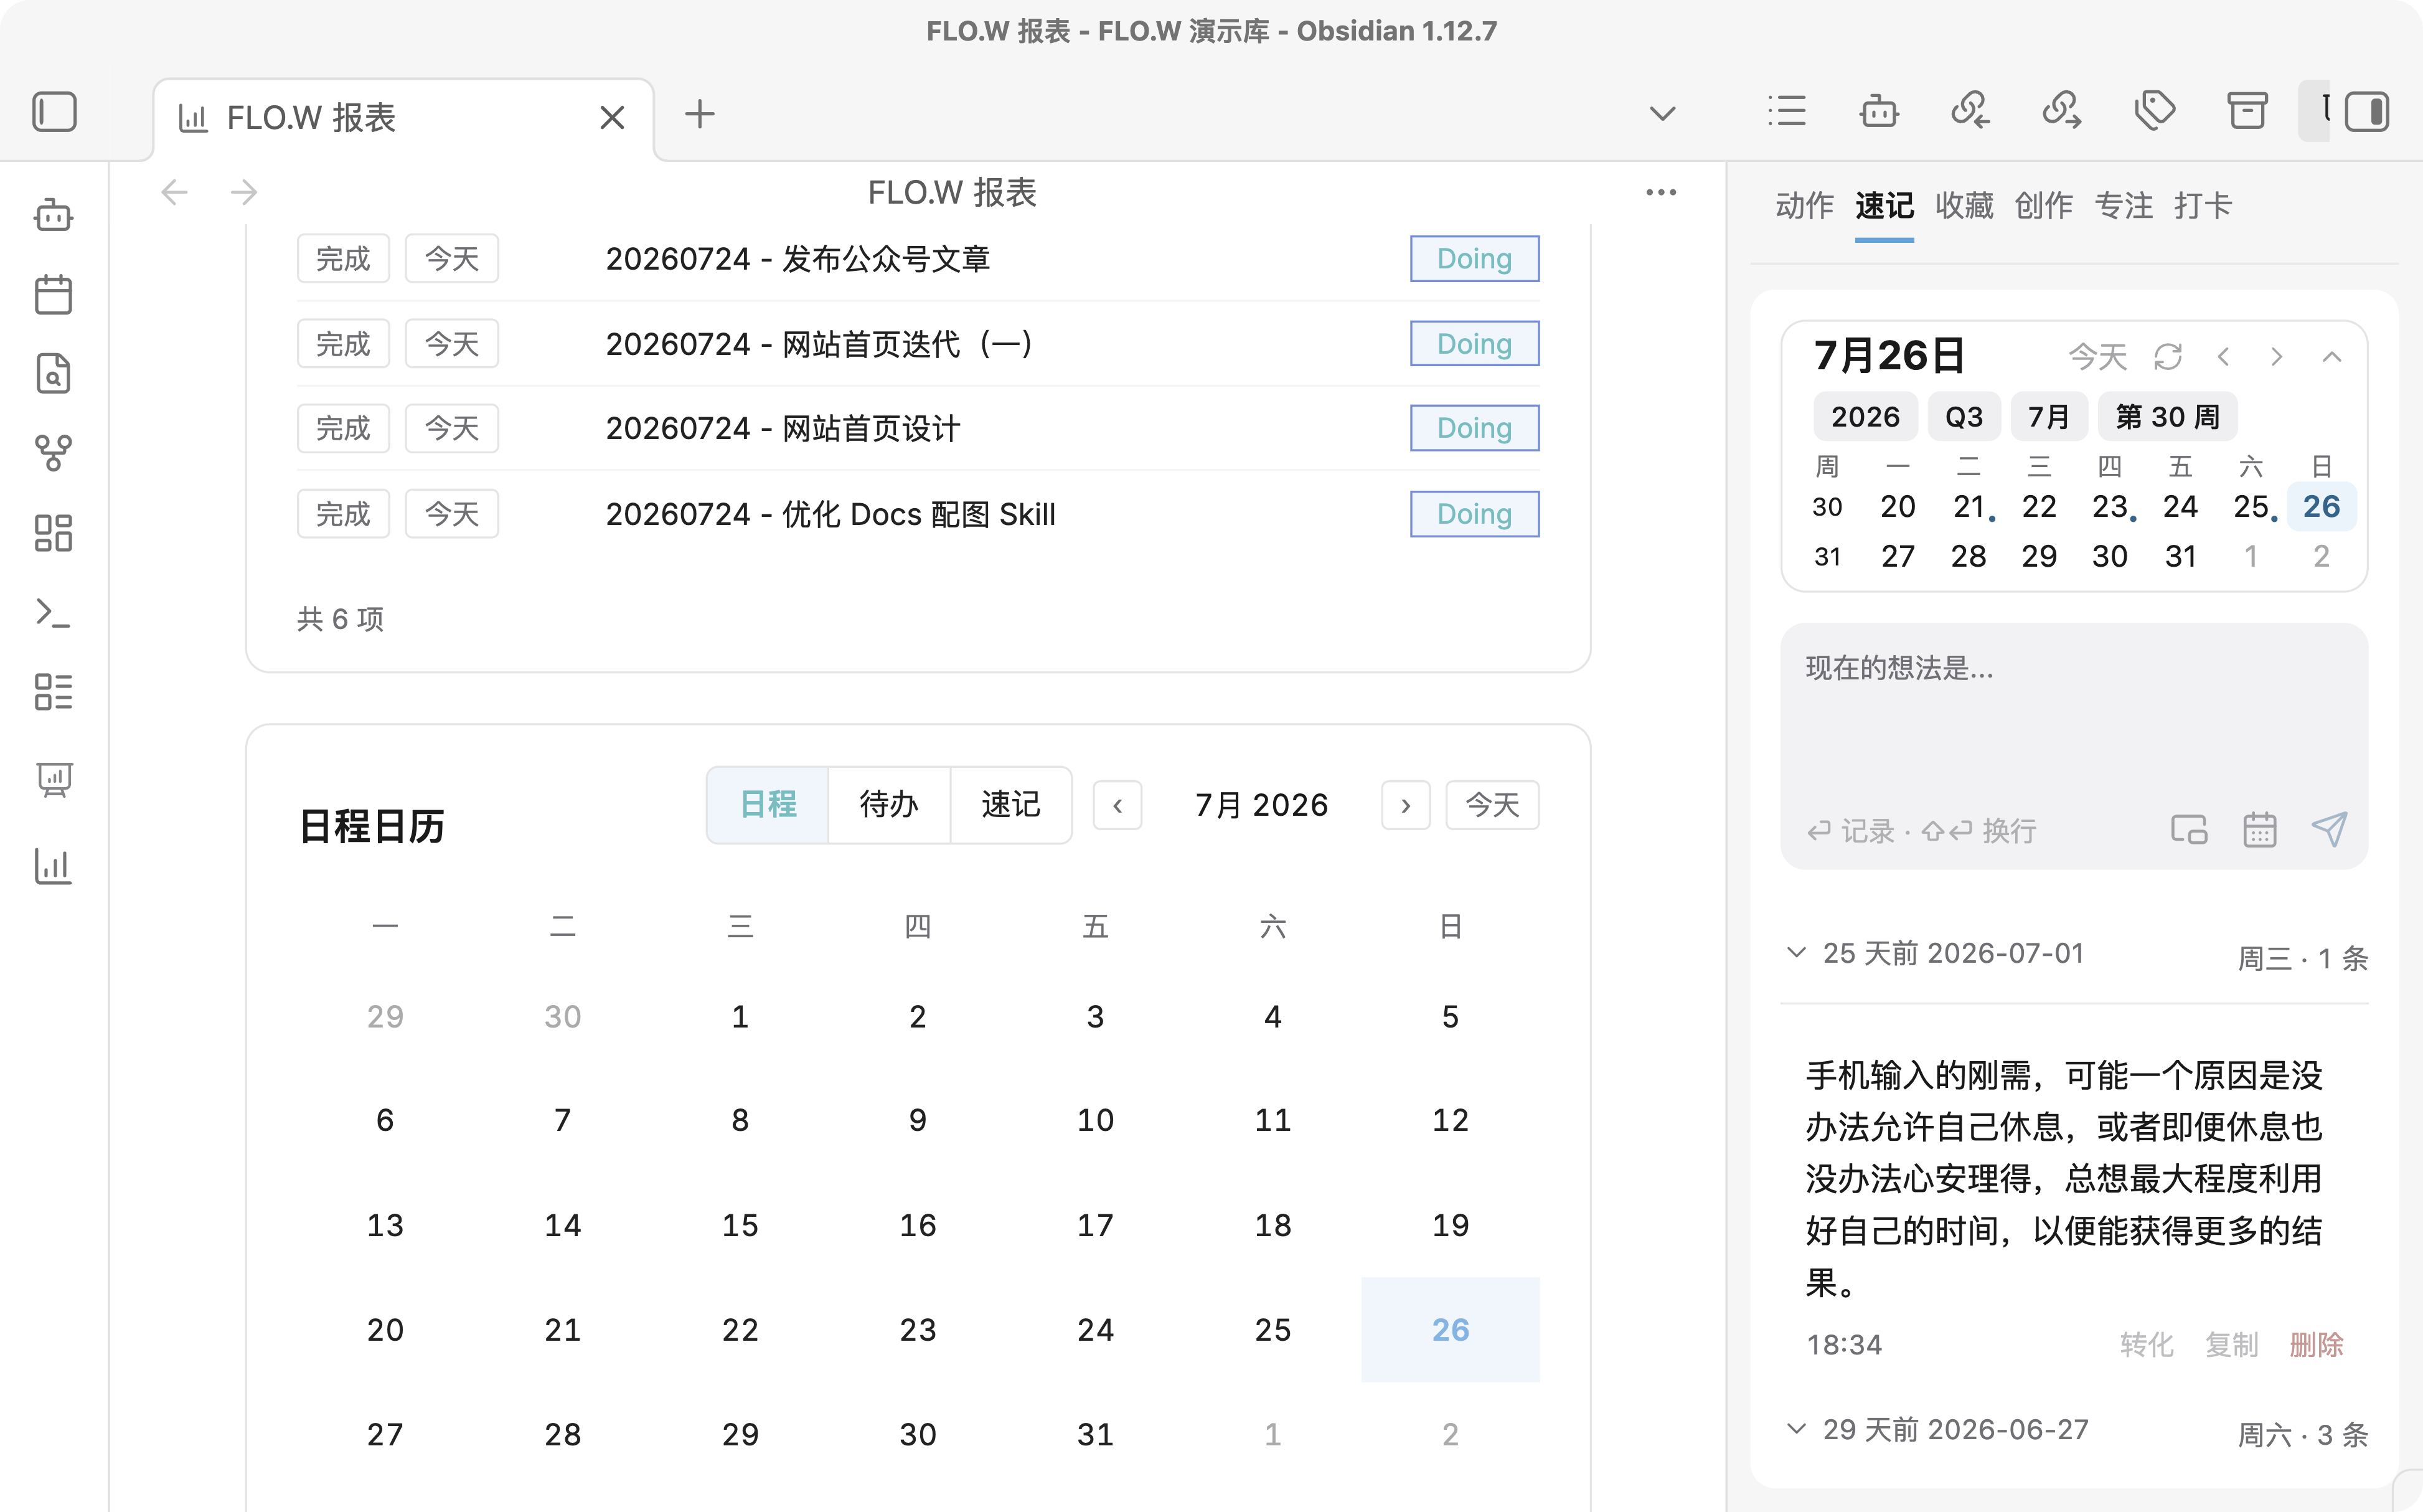Viewport: 2423px width, 1512px height.
Task: Mark 发布公众号文章 task as 完成
Action: coord(343,259)
